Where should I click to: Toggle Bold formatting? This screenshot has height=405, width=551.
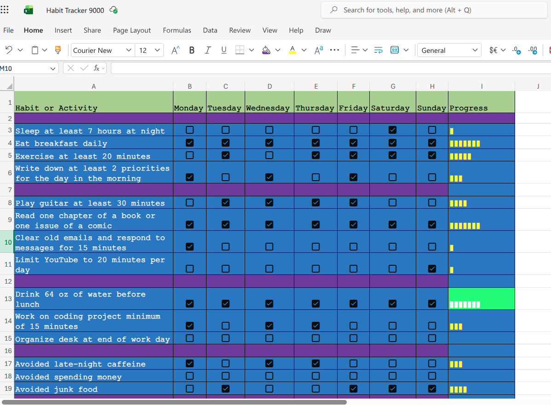191,50
